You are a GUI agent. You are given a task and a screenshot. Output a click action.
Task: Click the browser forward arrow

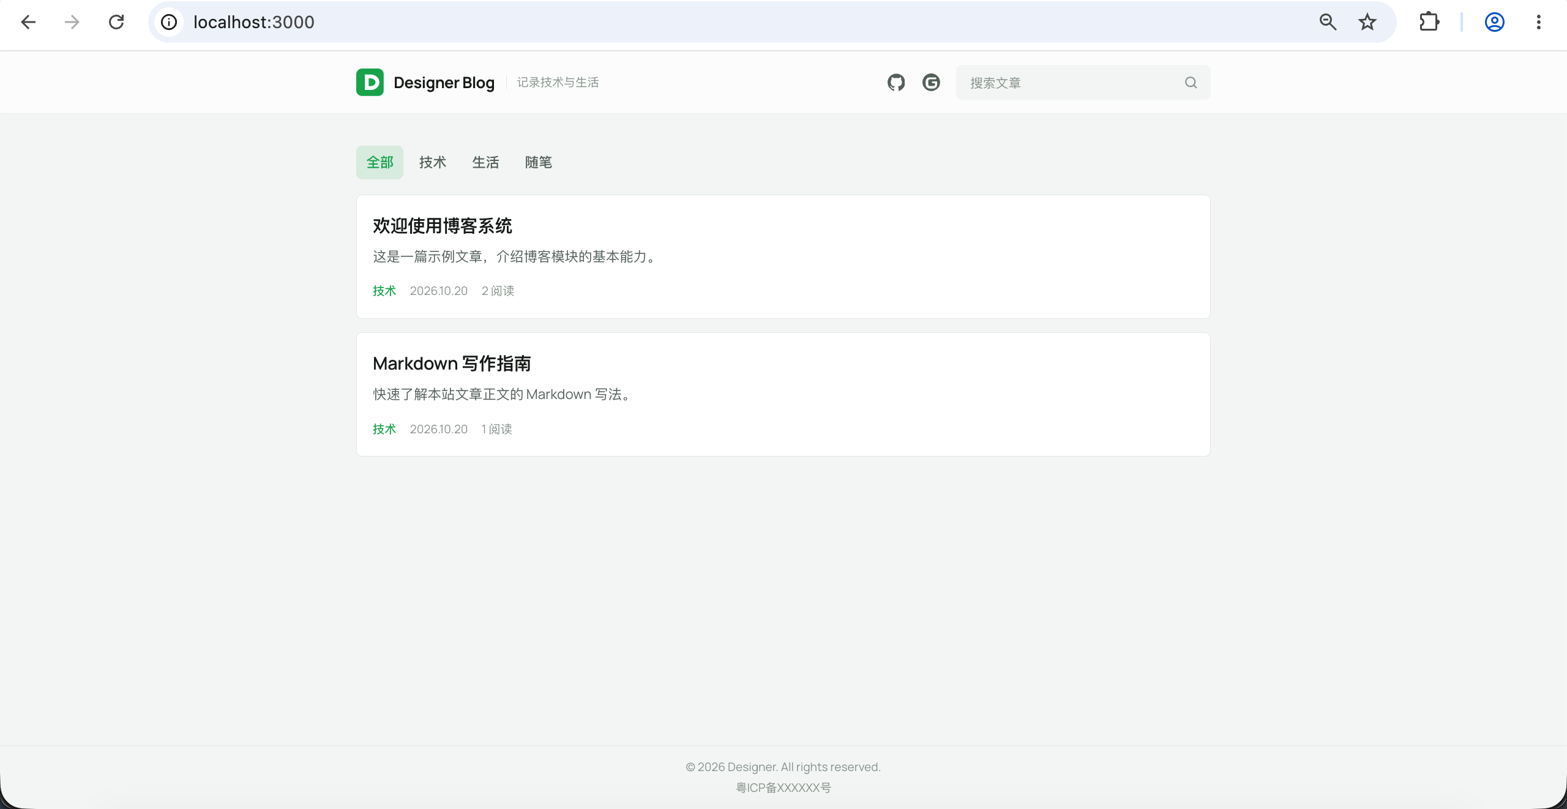click(x=72, y=23)
